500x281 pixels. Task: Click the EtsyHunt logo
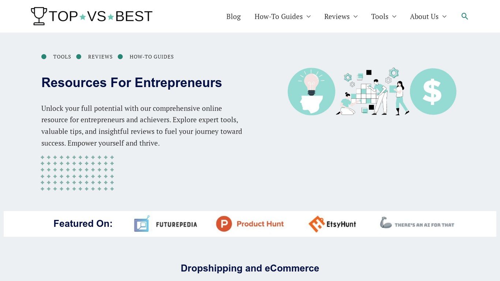332,224
